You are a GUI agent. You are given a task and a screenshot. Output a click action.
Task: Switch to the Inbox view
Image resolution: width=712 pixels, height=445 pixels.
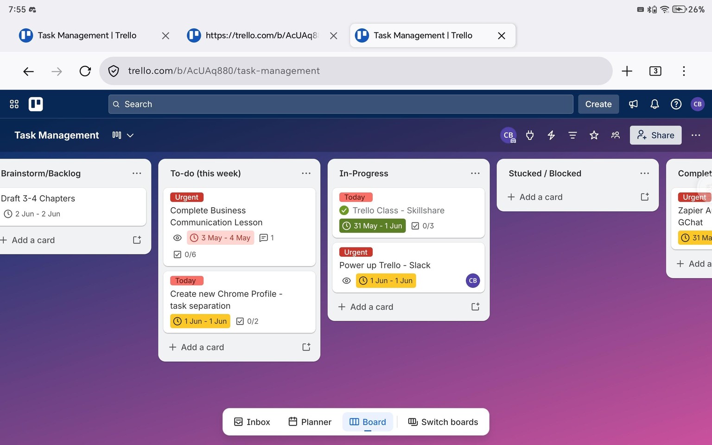click(x=252, y=422)
